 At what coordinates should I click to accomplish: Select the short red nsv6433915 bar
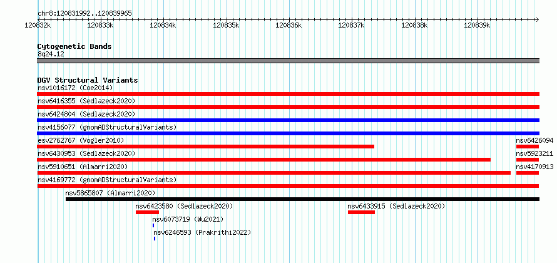tap(361, 212)
